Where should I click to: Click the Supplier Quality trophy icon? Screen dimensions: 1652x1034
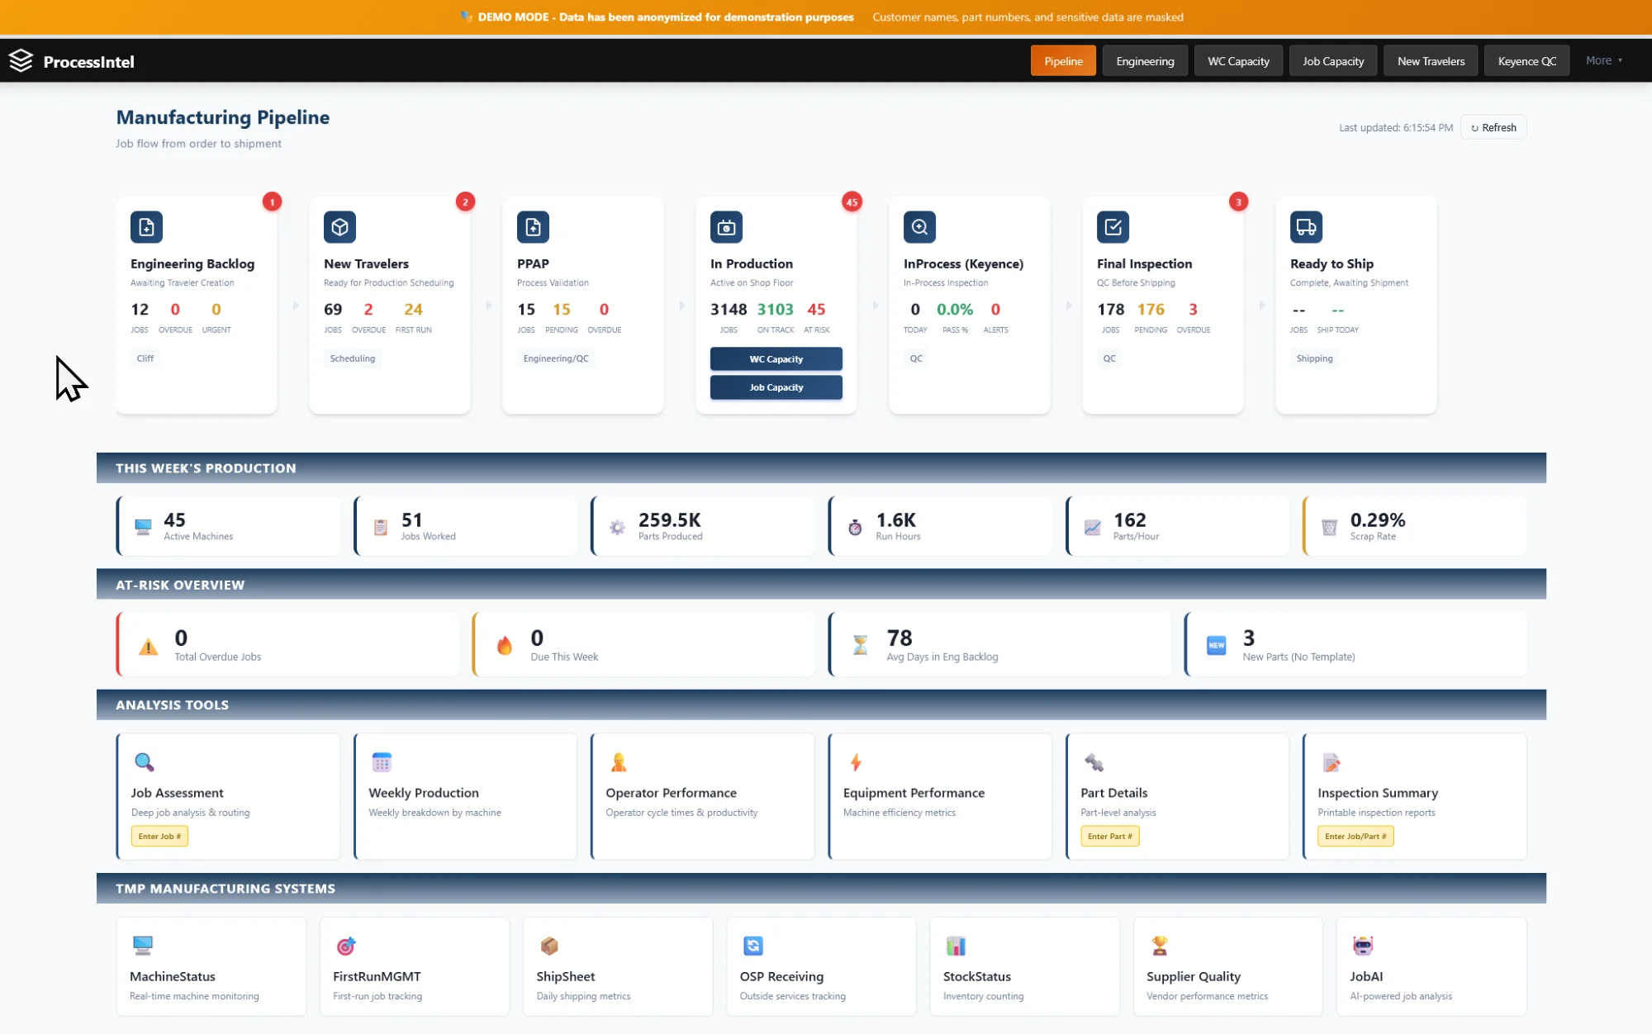(1160, 946)
